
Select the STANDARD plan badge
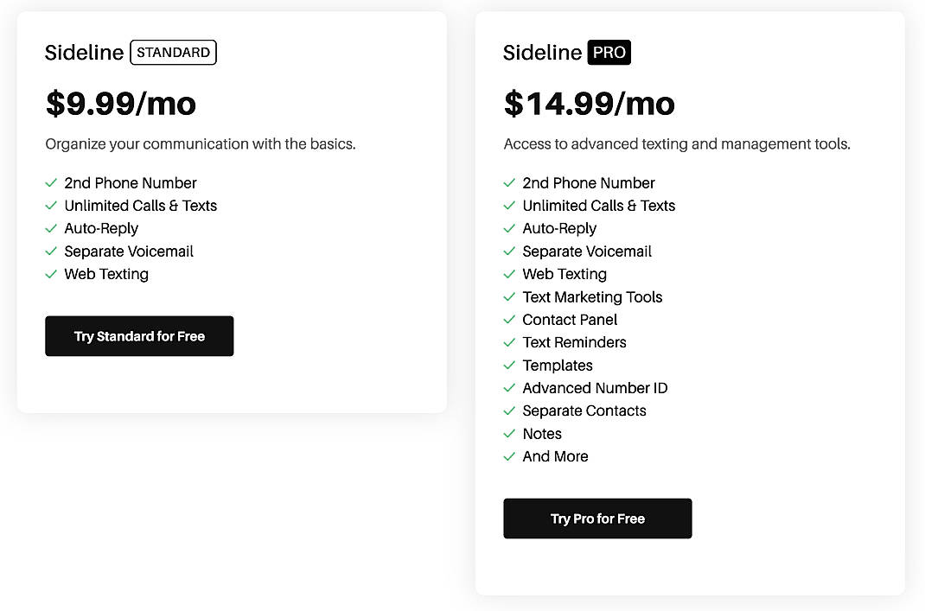[173, 52]
